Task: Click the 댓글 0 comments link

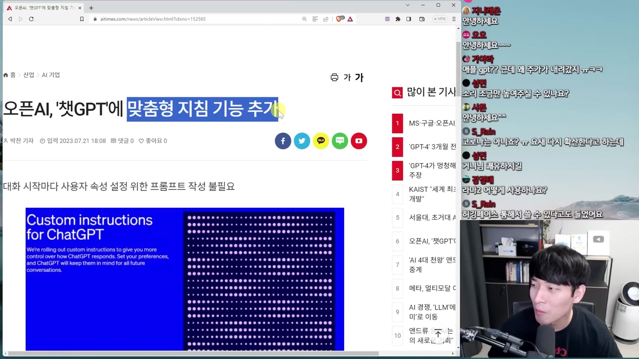Action: coord(122,141)
